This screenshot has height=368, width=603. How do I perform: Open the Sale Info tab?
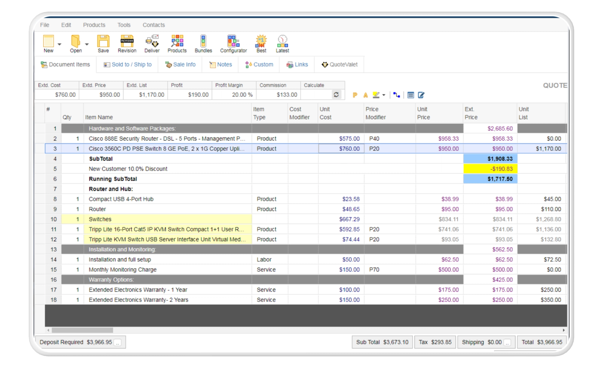click(x=180, y=64)
